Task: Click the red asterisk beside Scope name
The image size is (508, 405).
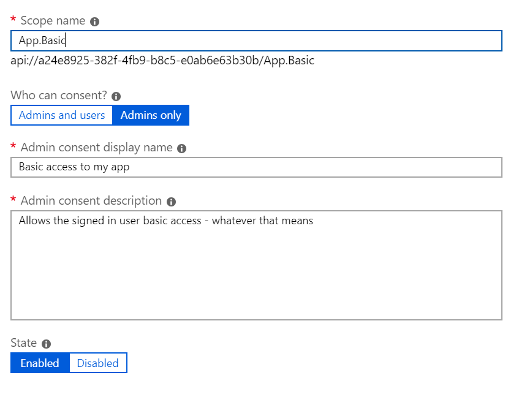Action: point(13,19)
